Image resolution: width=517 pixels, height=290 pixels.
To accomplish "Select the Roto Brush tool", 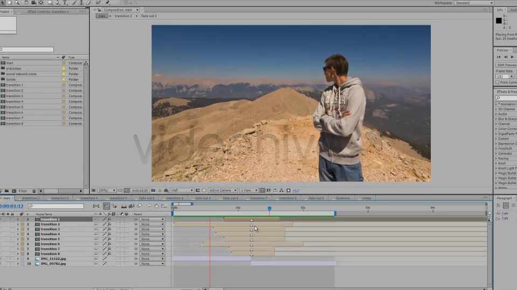I will tap(98, 3).
